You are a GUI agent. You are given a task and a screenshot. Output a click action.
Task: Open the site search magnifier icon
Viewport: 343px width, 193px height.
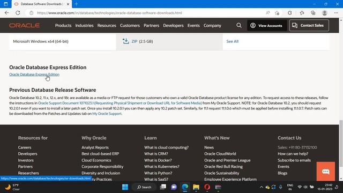pos(239,25)
